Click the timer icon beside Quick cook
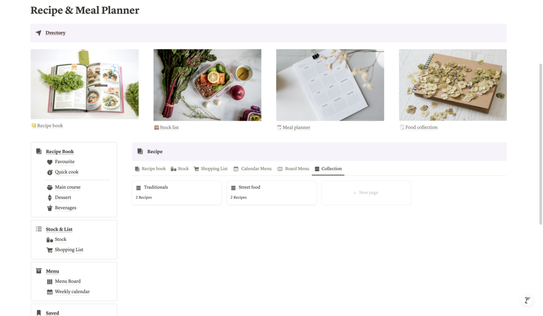 (x=50, y=172)
